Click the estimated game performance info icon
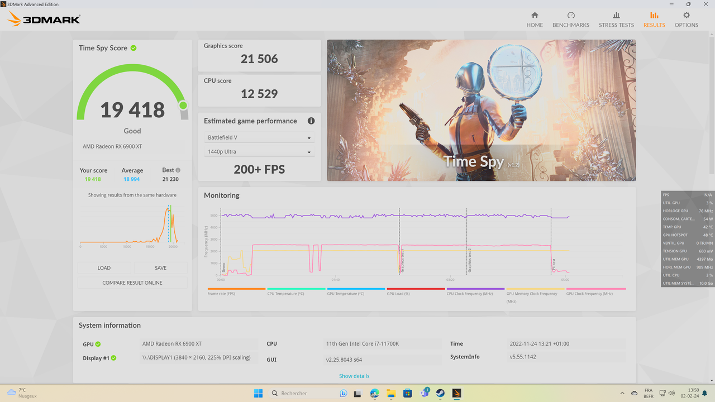 [x=311, y=121]
